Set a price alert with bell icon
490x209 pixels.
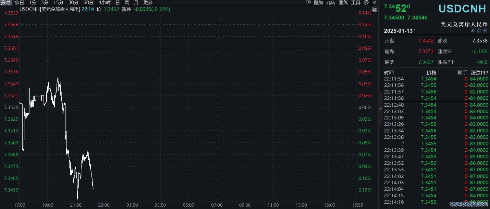coord(479,31)
